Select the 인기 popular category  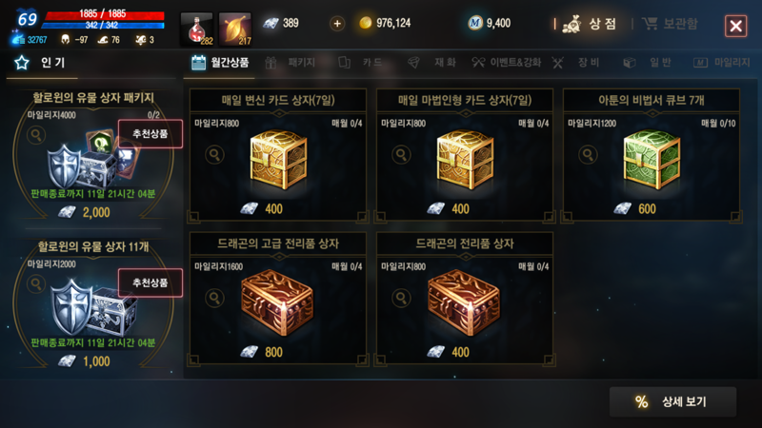(40, 63)
